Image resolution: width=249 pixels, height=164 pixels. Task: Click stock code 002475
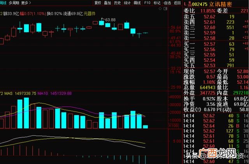pyautogui.click(x=200, y=4)
